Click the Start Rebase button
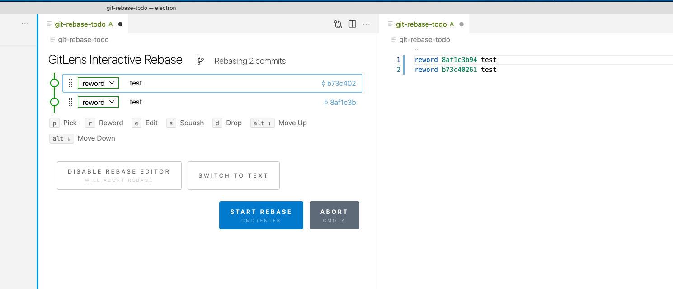The image size is (673, 289). click(x=261, y=215)
